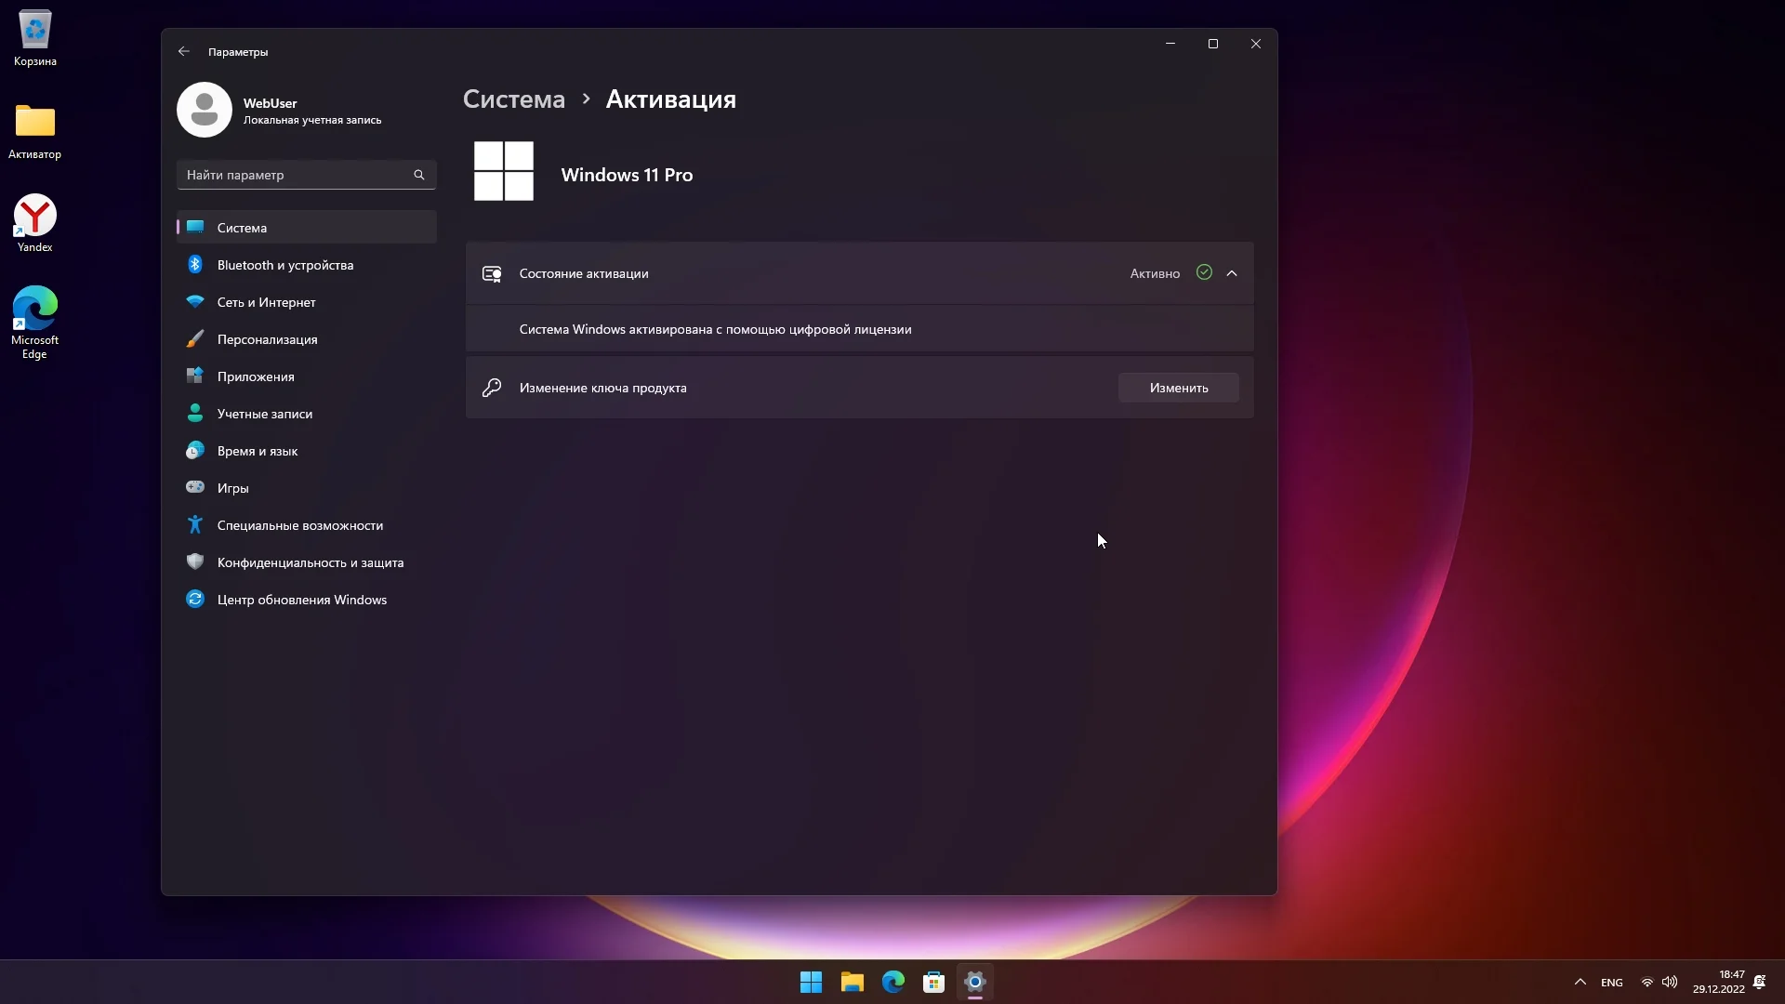Open Microsoft Store taskbar icon
Viewport: 1785px width, 1004px height.
click(933, 982)
